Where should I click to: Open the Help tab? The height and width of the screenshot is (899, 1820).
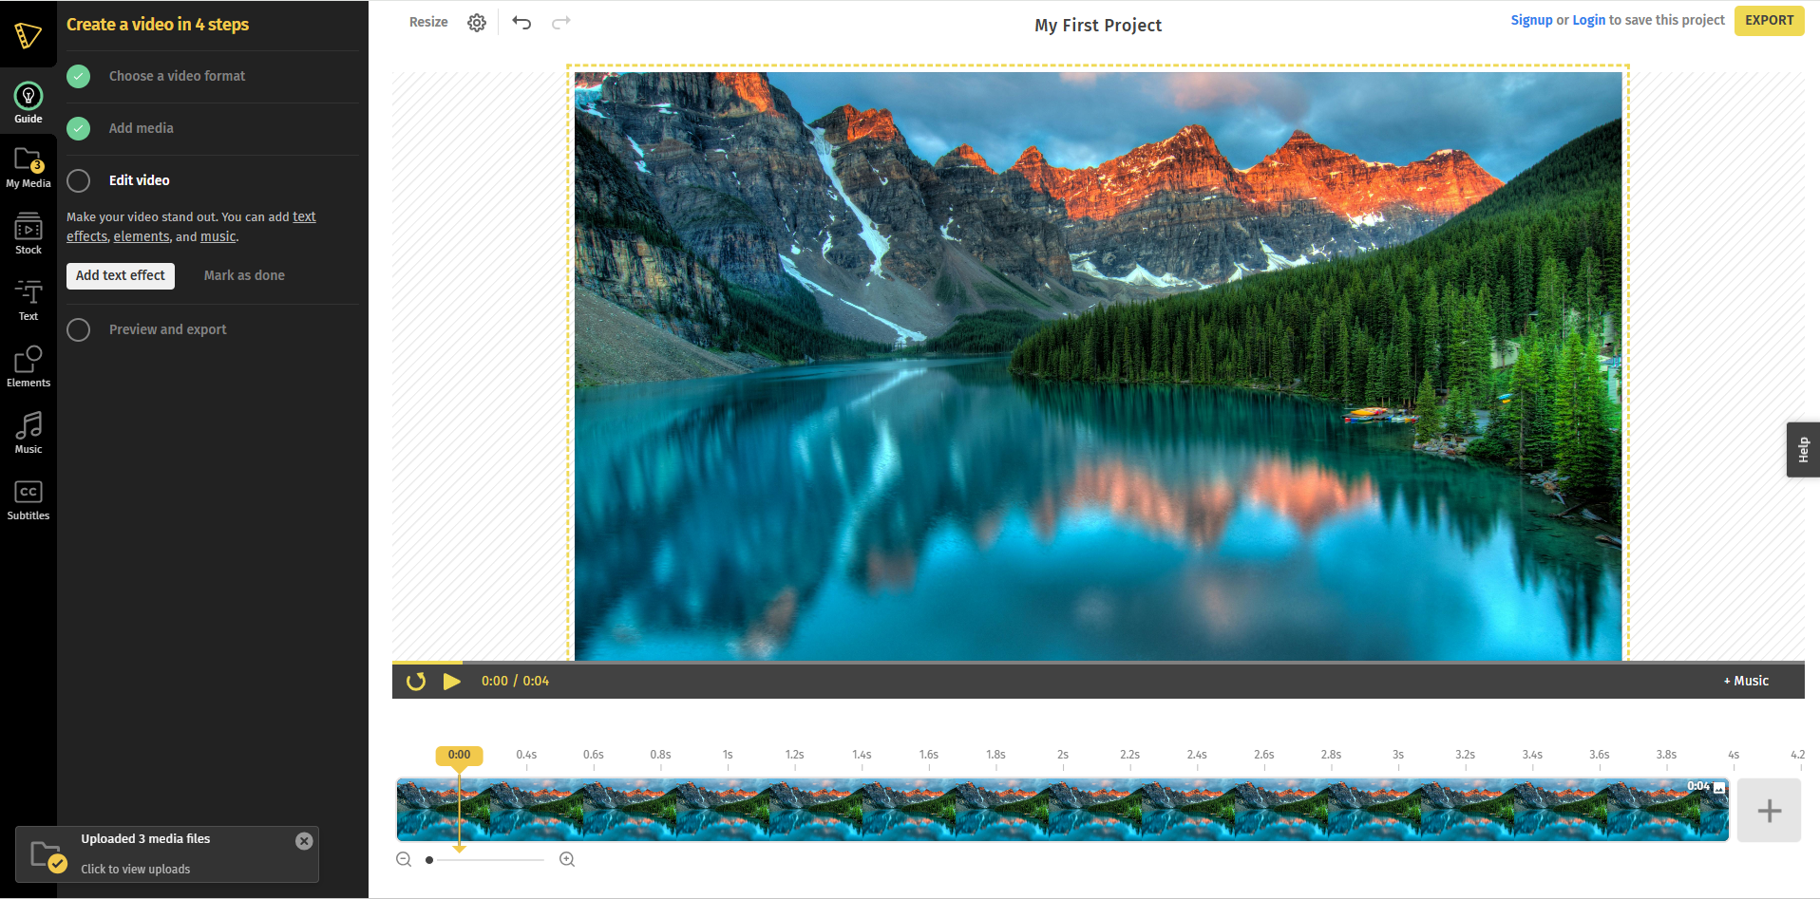click(1803, 448)
